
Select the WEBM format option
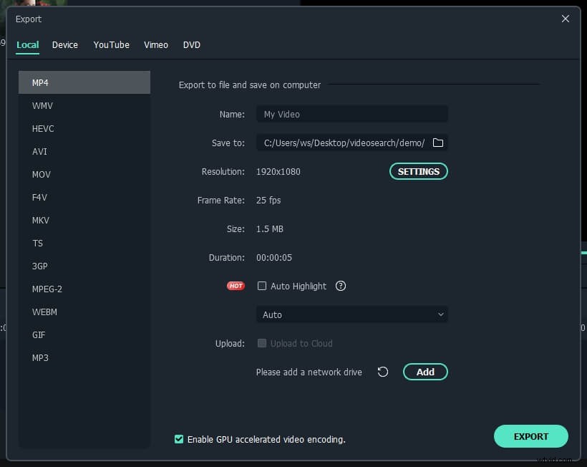click(x=44, y=312)
